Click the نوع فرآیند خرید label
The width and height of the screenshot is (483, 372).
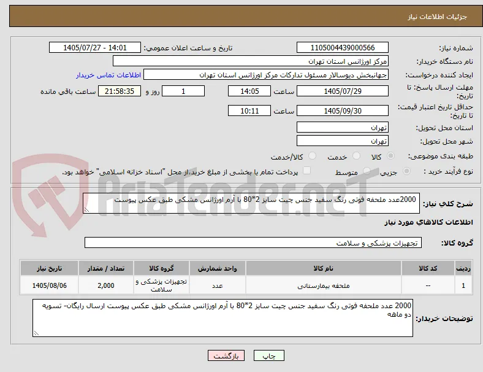(x=448, y=171)
